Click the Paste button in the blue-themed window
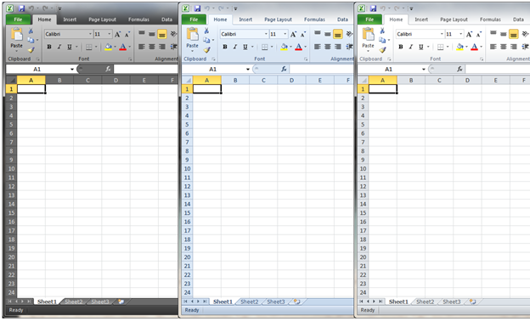This screenshot has width=530, height=321. (x=192, y=39)
